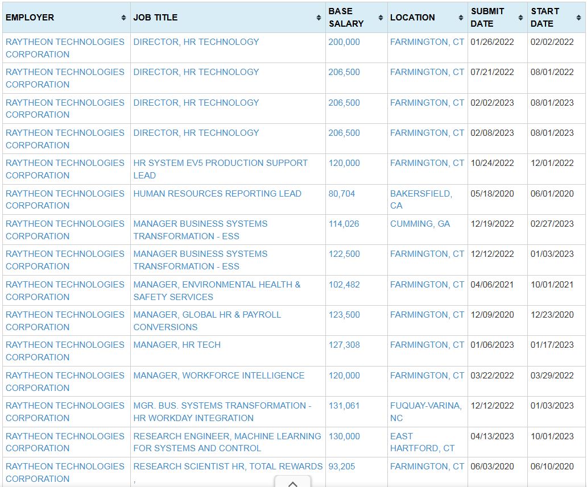
Task: Click the scroll-to-top chevron button
Action: [x=293, y=482]
